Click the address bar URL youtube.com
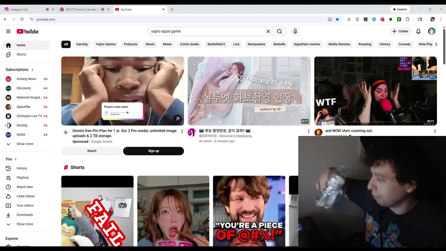This screenshot has height=251, width=446. click(46, 19)
